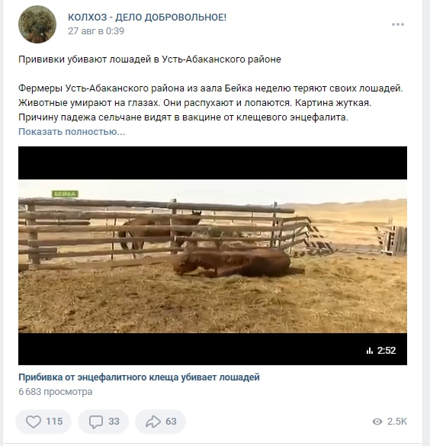Open comments via the speech bubble icon

pyautogui.click(x=96, y=422)
